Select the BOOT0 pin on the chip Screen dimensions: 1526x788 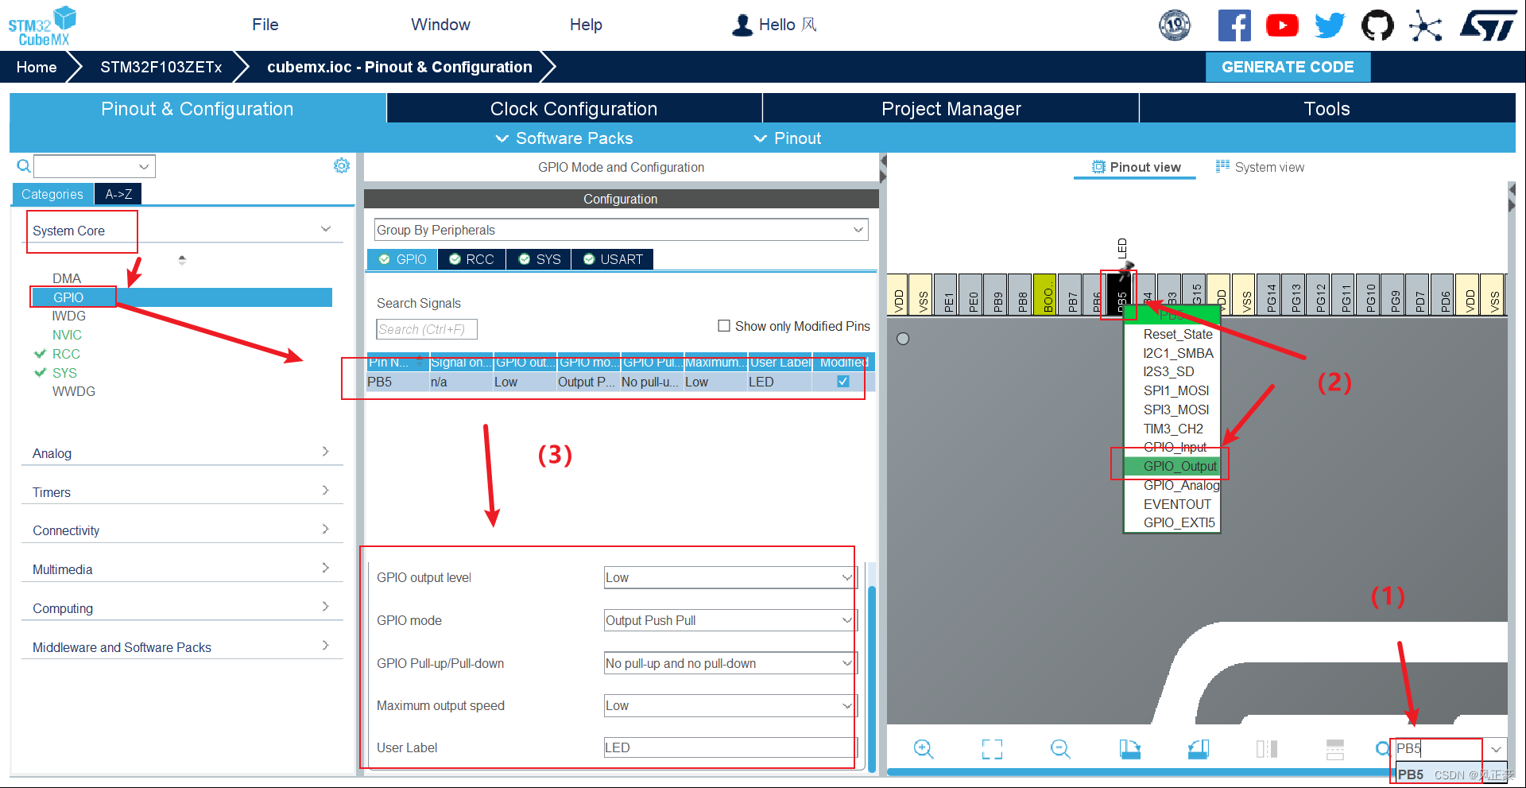click(1046, 295)
